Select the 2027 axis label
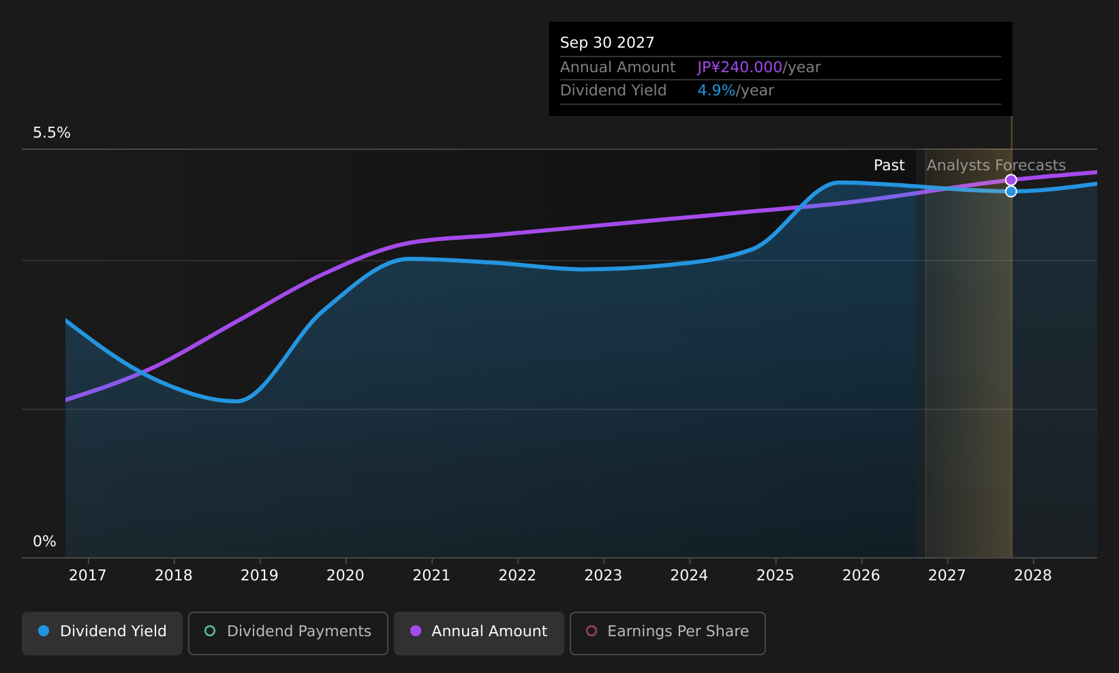This screenshot has height=673, width=1119. point(947,576)
